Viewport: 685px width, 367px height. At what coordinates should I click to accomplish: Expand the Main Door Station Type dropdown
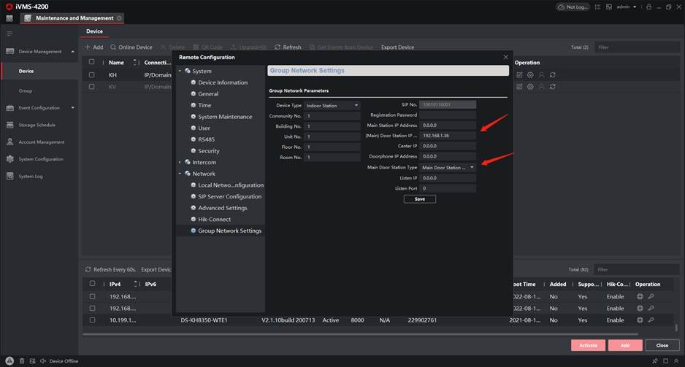pyautogui.click(x=448, y=167)
